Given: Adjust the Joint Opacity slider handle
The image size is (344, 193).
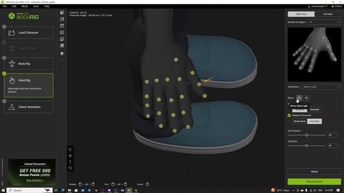Looking at the screenshot, I should 307,135.
